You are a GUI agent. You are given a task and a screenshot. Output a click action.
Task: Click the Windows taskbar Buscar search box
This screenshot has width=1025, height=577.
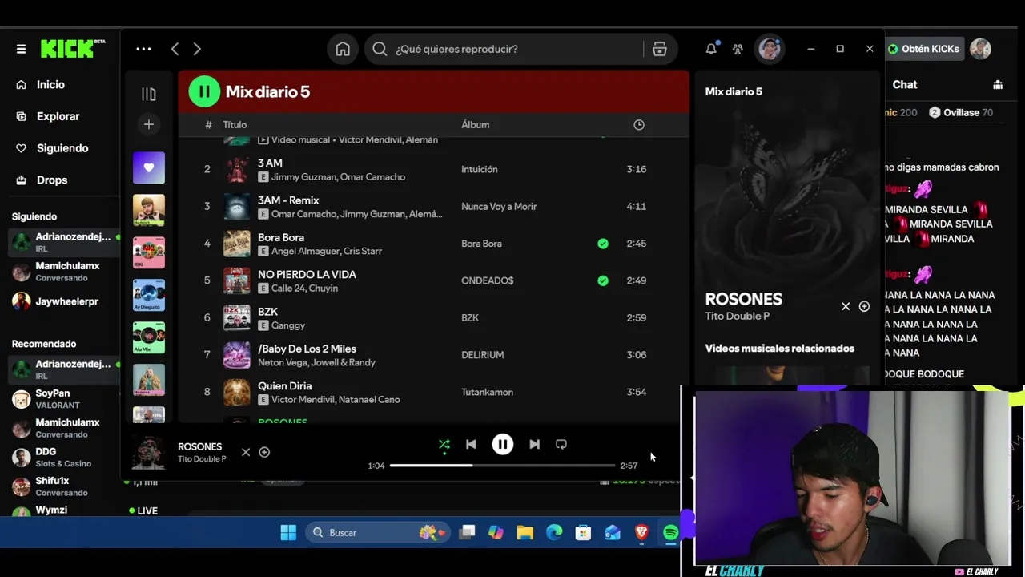click(378, 532)
